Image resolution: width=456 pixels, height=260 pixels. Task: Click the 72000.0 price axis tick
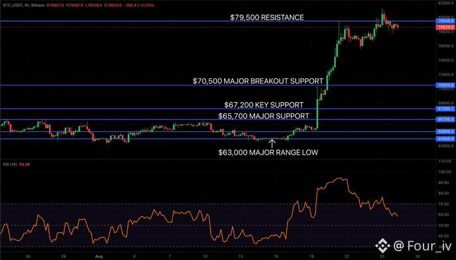coord(446,74)
